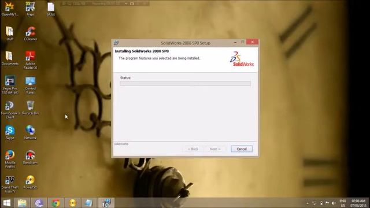Screen dimensions: 370x208
Task: Open Bandicam desktop shortcut
Action: (x=31, y=157)
